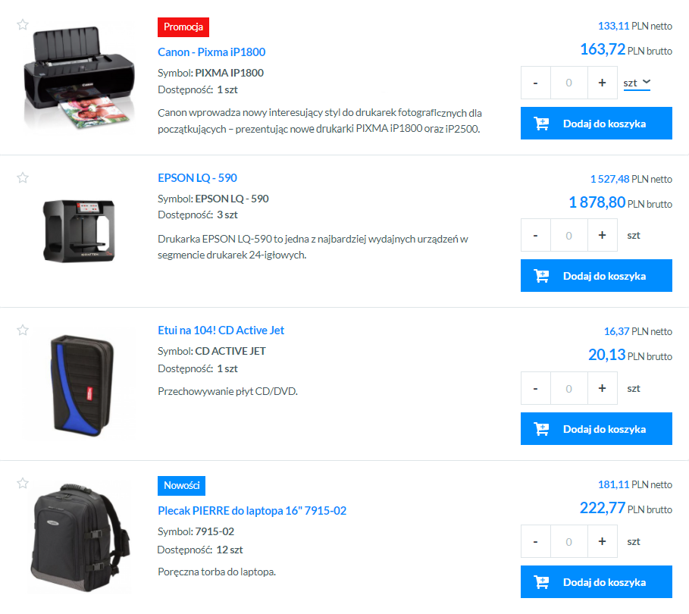The width and height of the screenshot is (689, 614).
Task: Open Plecak PIERRE do laptopa 16" link
Action: coord(252,511)
